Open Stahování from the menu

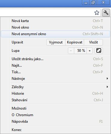55,100
